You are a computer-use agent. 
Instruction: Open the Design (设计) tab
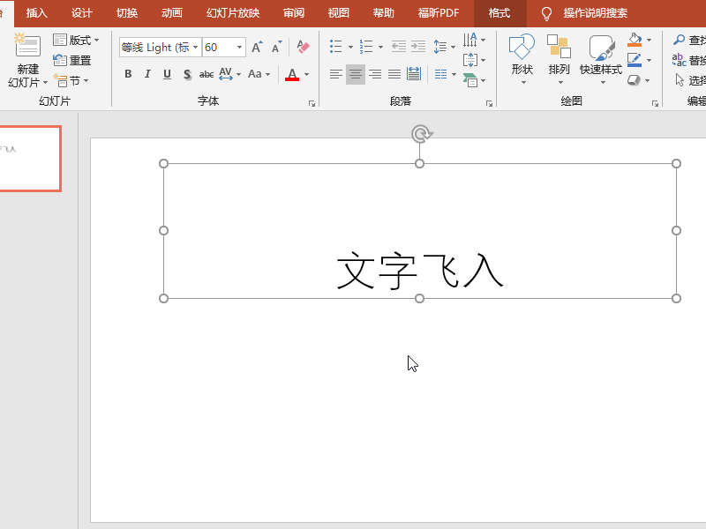(81, 13)
